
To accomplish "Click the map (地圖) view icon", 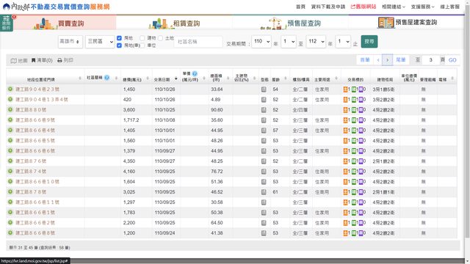I will (x=14, y=60).
